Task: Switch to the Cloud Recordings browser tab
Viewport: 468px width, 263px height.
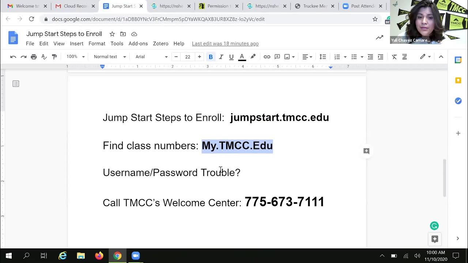Action: click(75, 6)
